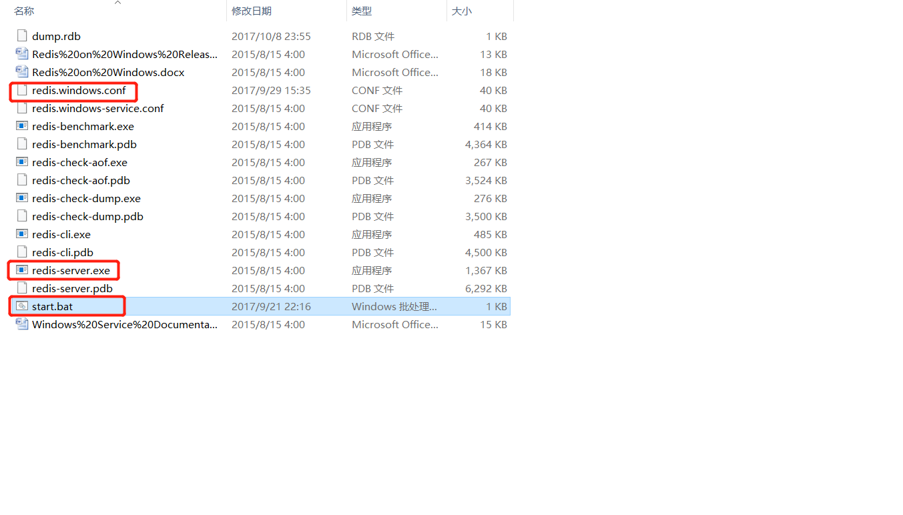Click the dump.rdb file icon
Image resolution: width=903 pixels, height=515 pixels.
pyautogui.click(x=21, y=36)
